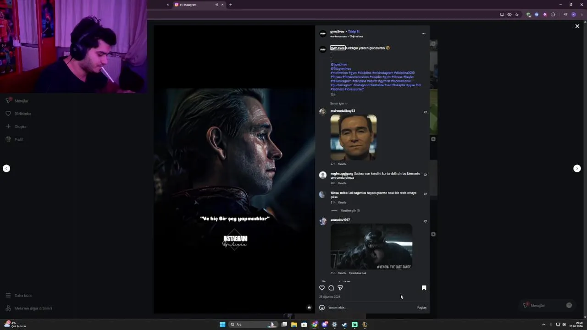Open the #gymrat hashtag in caption
The height and width of the screenshot is (330, 587).
pos(384,81)
